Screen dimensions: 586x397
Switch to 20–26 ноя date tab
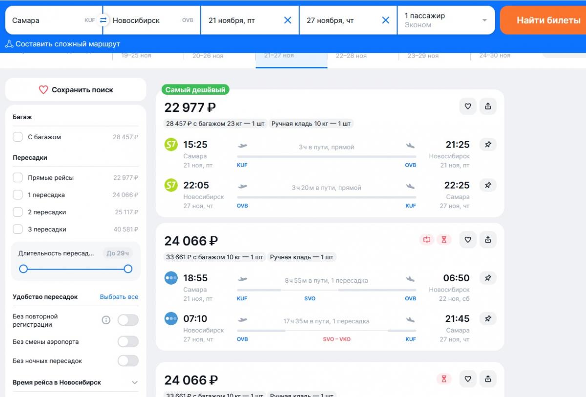[208, 56]
